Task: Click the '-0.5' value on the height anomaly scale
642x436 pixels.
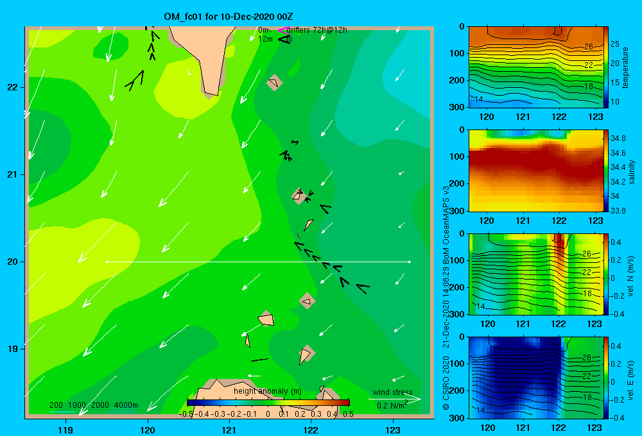Action: pyautogui.click(x=186, y=414)
